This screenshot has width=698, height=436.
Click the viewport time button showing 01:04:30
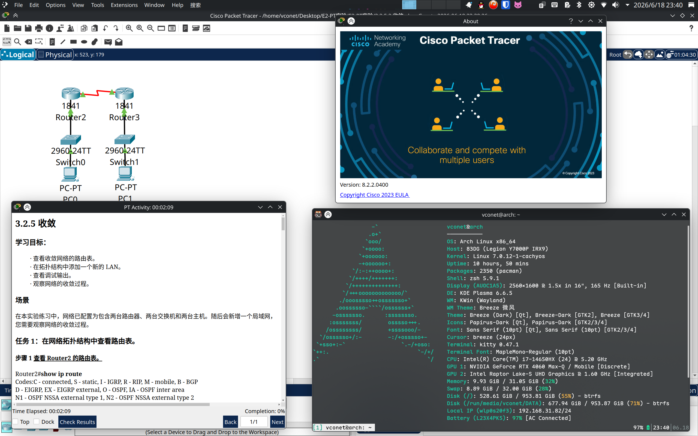point(681,55)
